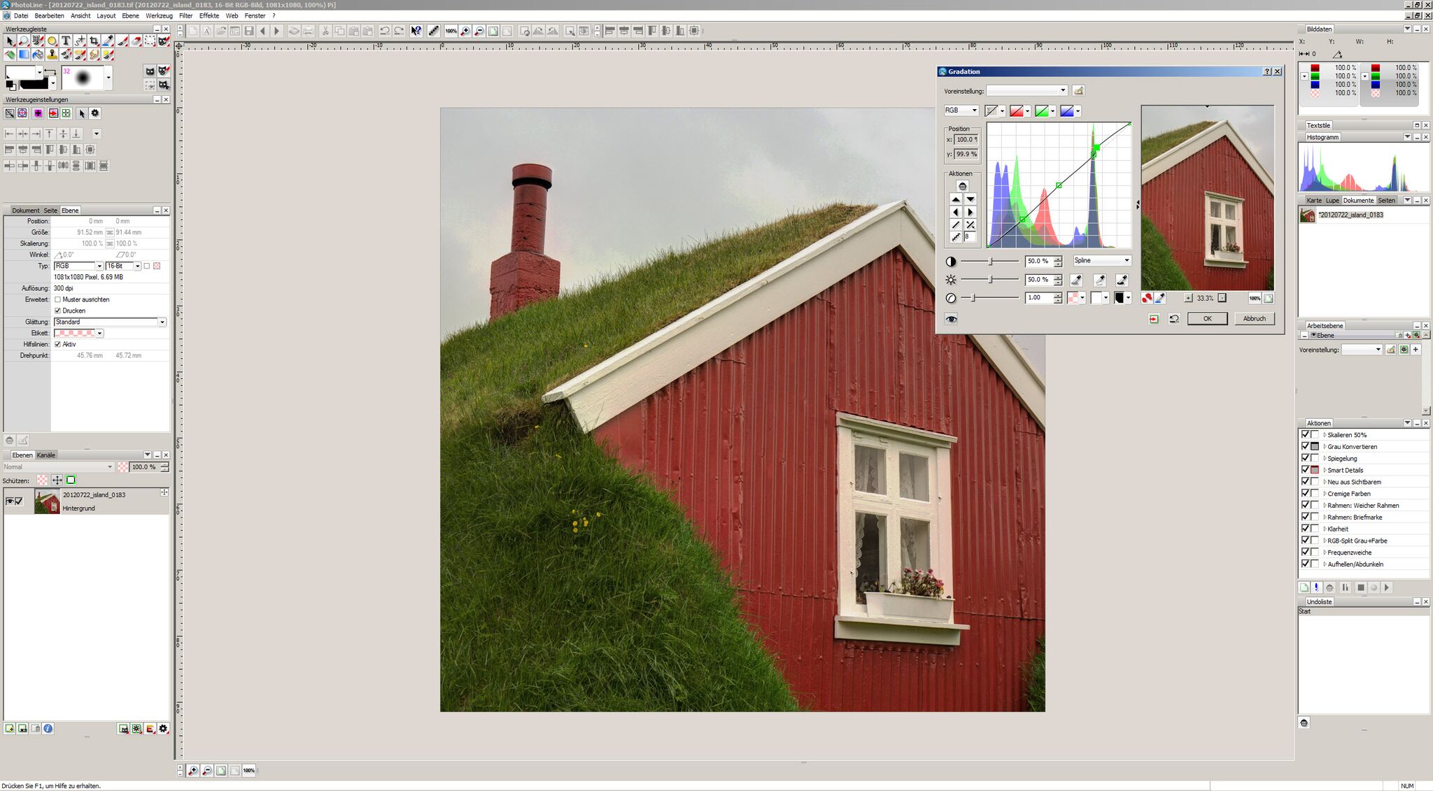Click the swap foreground/background colors arrow
The image size is (1433, 791).
(50, 71)
